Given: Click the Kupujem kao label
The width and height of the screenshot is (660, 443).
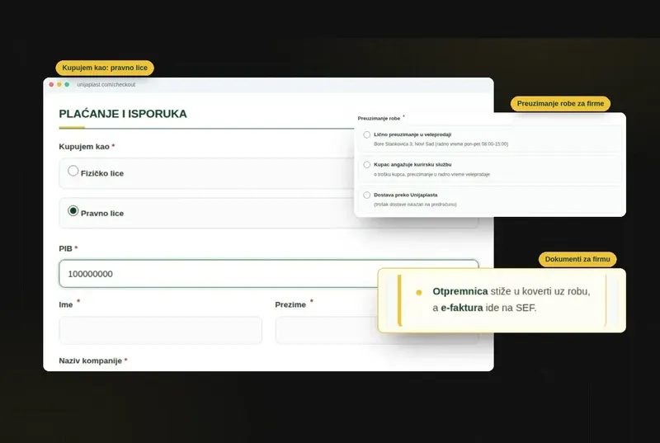Looking at the screenshot, I should pyautogui.click(x=84, y=146).
